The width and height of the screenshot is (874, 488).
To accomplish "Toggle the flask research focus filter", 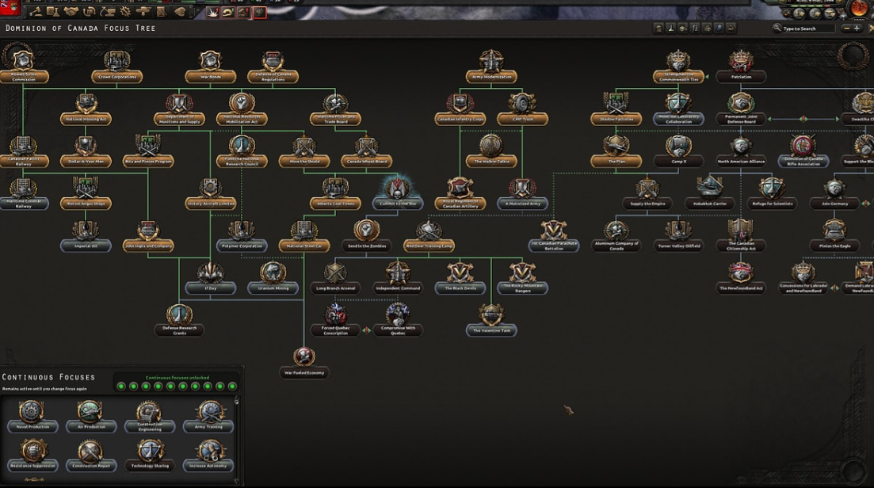I will click(671, 28).
